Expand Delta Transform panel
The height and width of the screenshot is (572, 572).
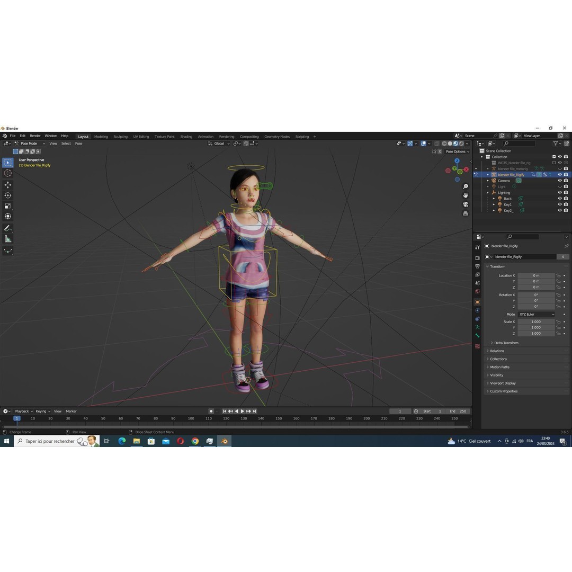[506, 343]
